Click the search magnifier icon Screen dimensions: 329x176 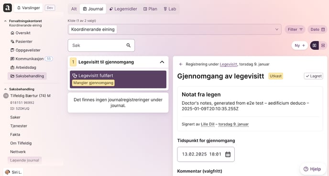129,45
